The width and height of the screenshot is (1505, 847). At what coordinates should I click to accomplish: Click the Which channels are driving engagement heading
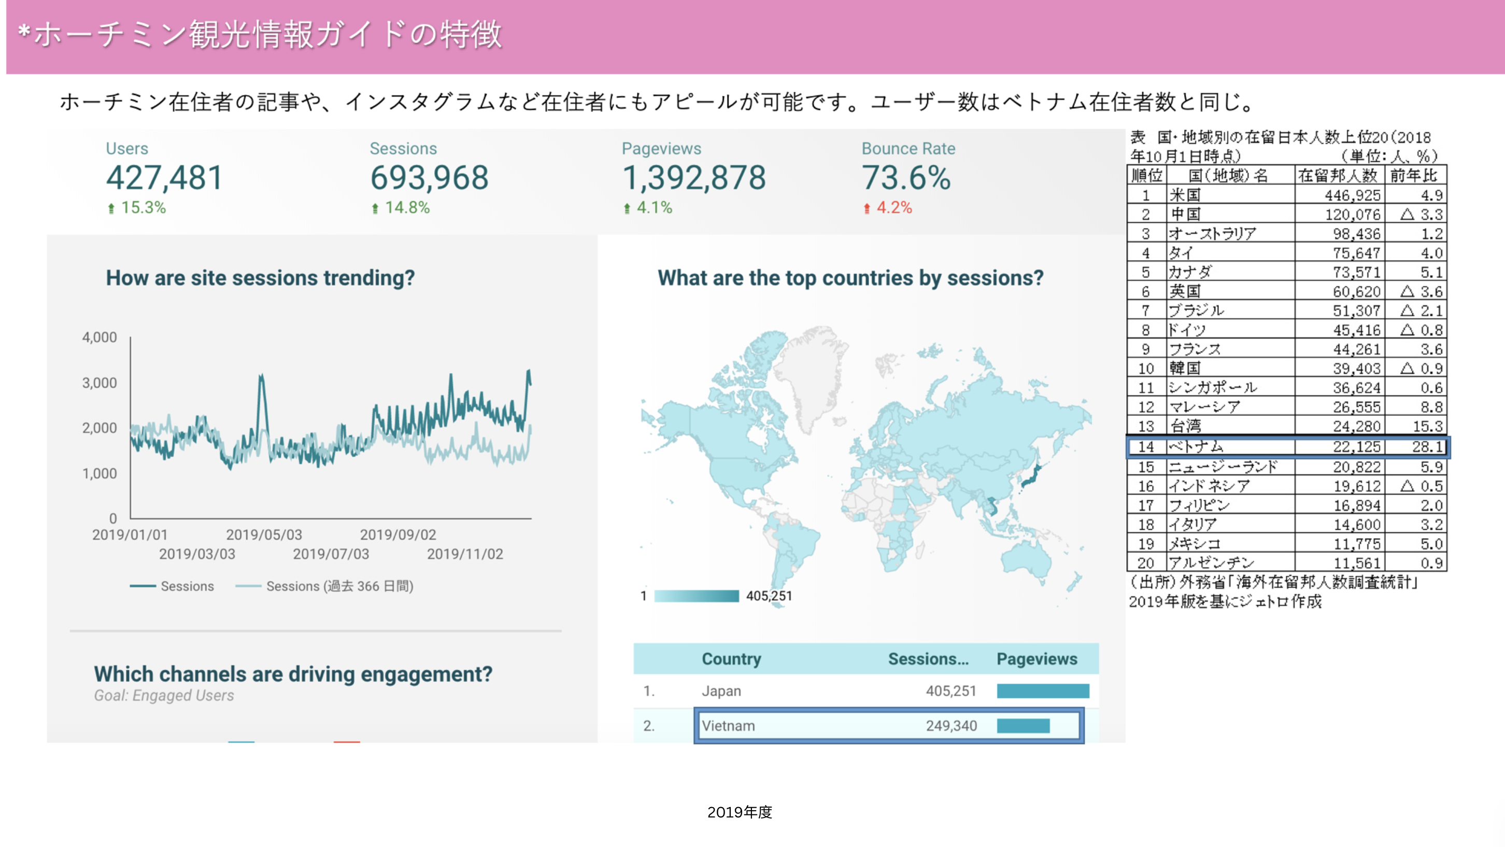click(x=293, y=674)
